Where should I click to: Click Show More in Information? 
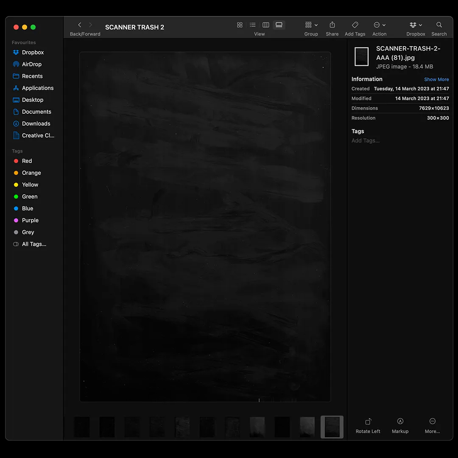pos(436,79)
